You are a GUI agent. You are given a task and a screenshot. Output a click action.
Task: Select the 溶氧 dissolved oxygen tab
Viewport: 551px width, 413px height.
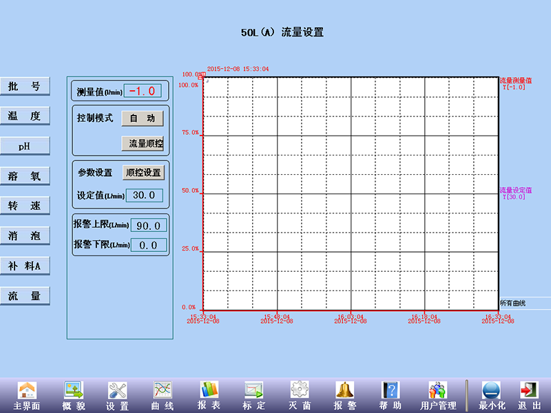tap(25, 176)
